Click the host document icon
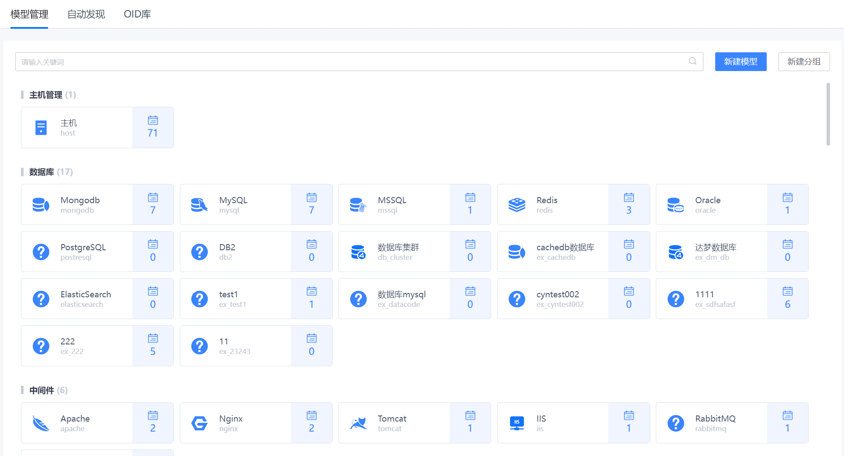 click(41, 127)
